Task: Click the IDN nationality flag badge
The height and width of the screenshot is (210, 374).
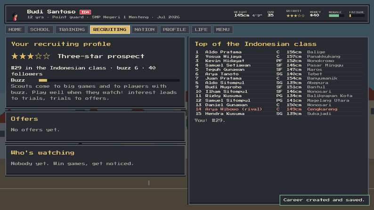Action: tap(85, 12)
